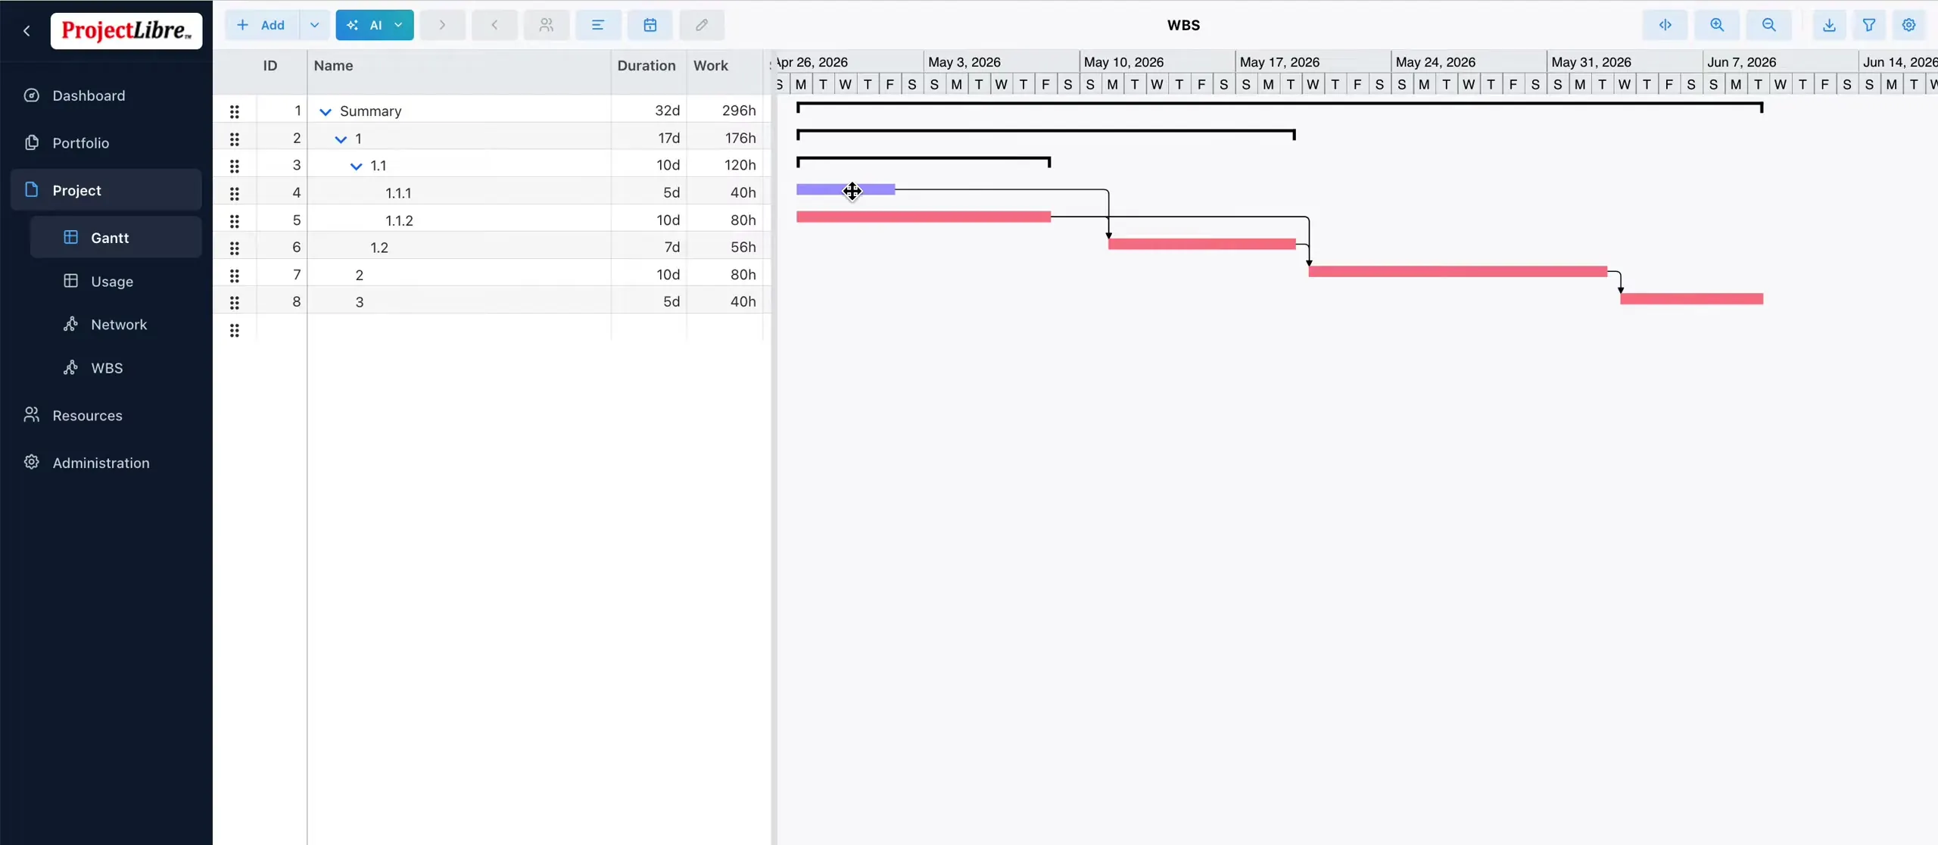Click the May 17, 2026 week header

1313,62
